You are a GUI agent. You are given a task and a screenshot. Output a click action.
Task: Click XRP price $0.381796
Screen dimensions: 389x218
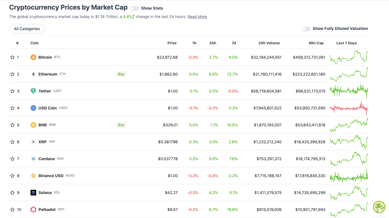click(168, 142)
